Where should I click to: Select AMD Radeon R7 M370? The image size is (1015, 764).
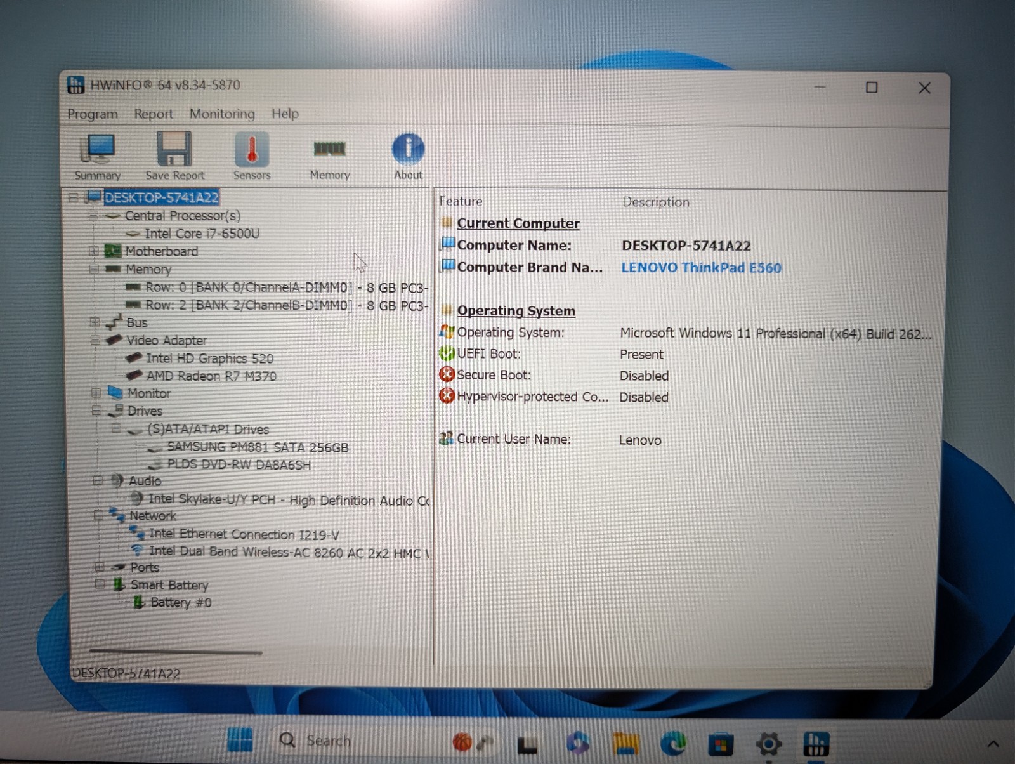pyautogui.click(x=211, y=376)
